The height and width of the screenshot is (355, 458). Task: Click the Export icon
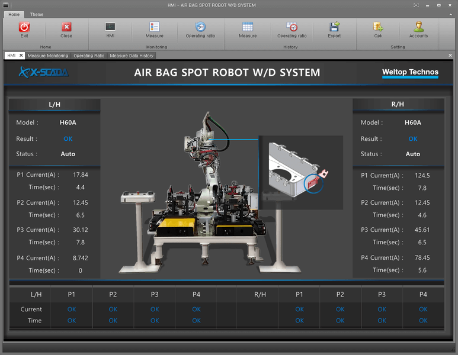[334, 27]
